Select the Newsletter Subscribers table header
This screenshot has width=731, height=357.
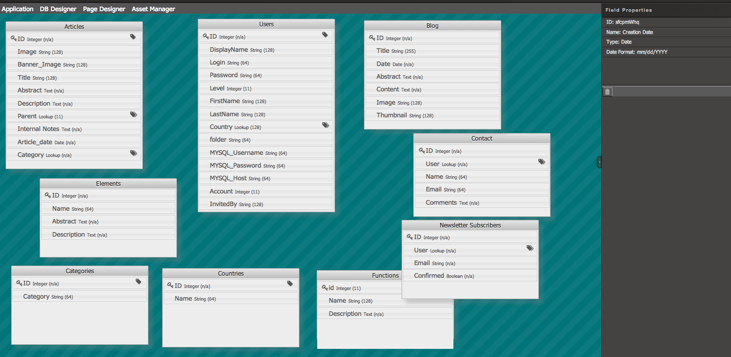pyautogui.click(x=470, y=225)
